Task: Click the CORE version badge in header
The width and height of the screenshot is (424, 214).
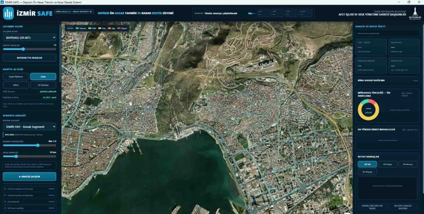Action: [x=73, y=11]
